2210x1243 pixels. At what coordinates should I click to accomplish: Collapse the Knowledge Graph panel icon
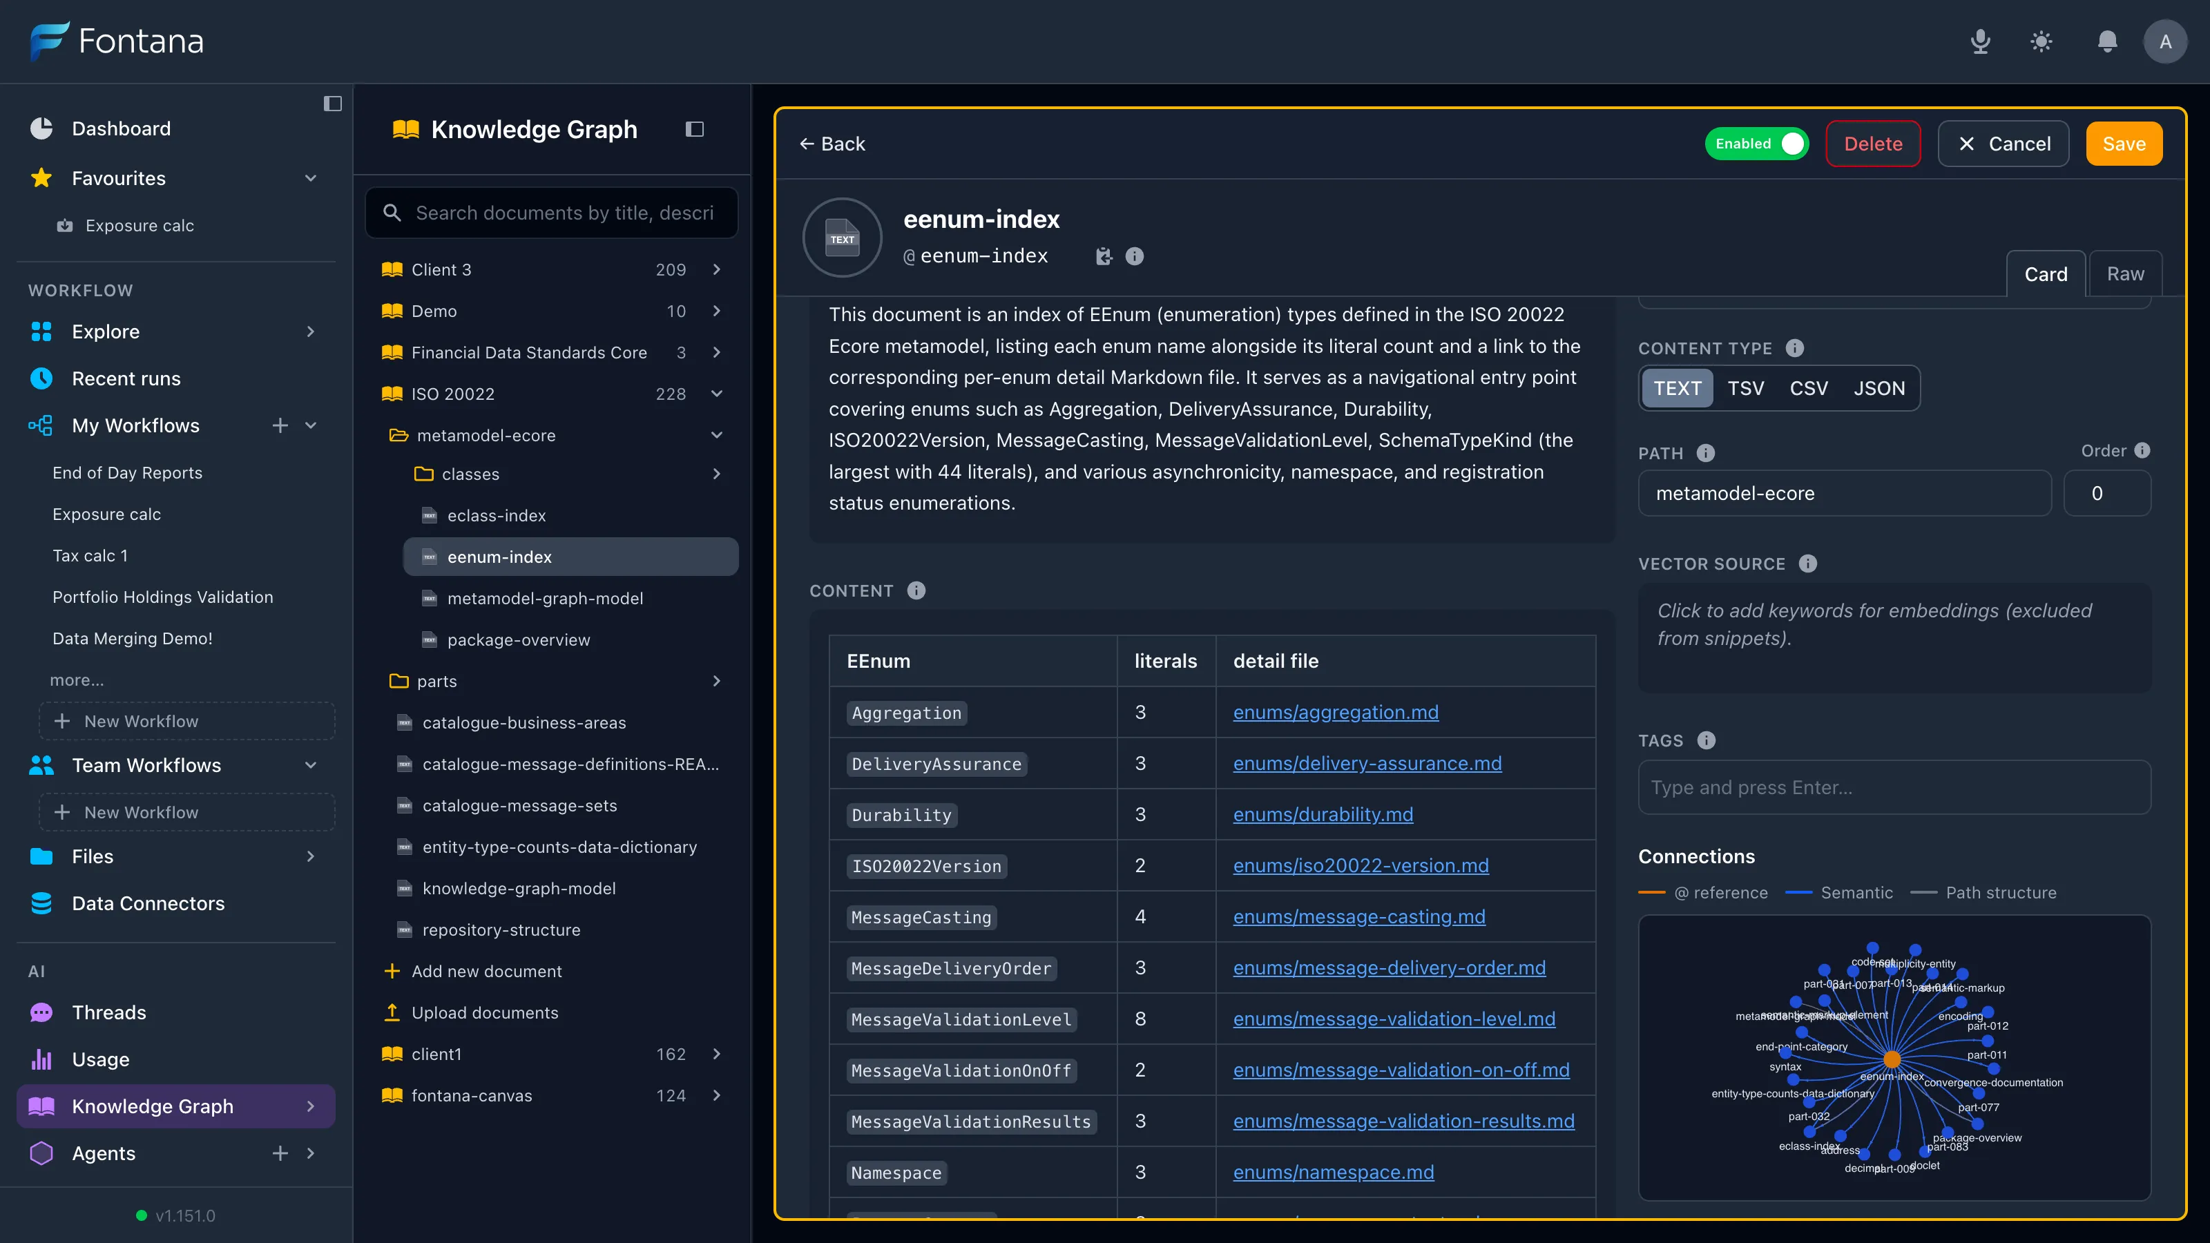[x=695, y=130]
